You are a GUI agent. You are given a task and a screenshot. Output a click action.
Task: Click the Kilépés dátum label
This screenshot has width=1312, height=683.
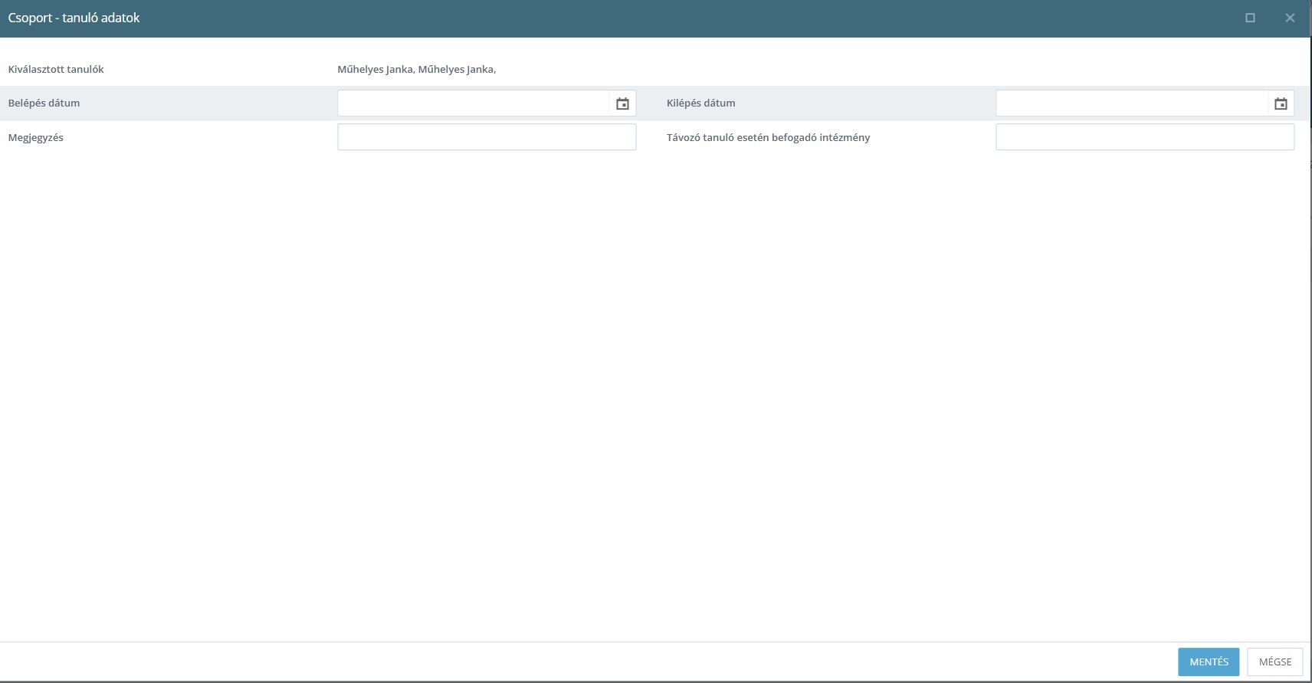click(700, 103)
